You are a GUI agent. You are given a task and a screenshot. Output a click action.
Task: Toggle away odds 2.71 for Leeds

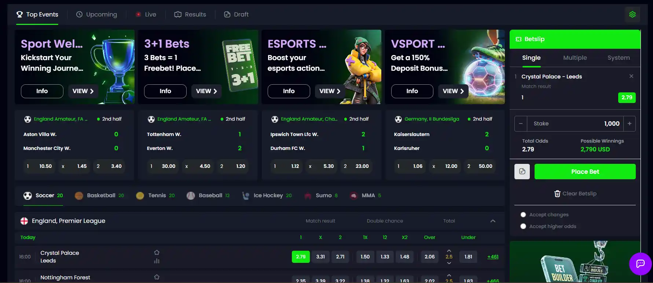pos(340,257)
